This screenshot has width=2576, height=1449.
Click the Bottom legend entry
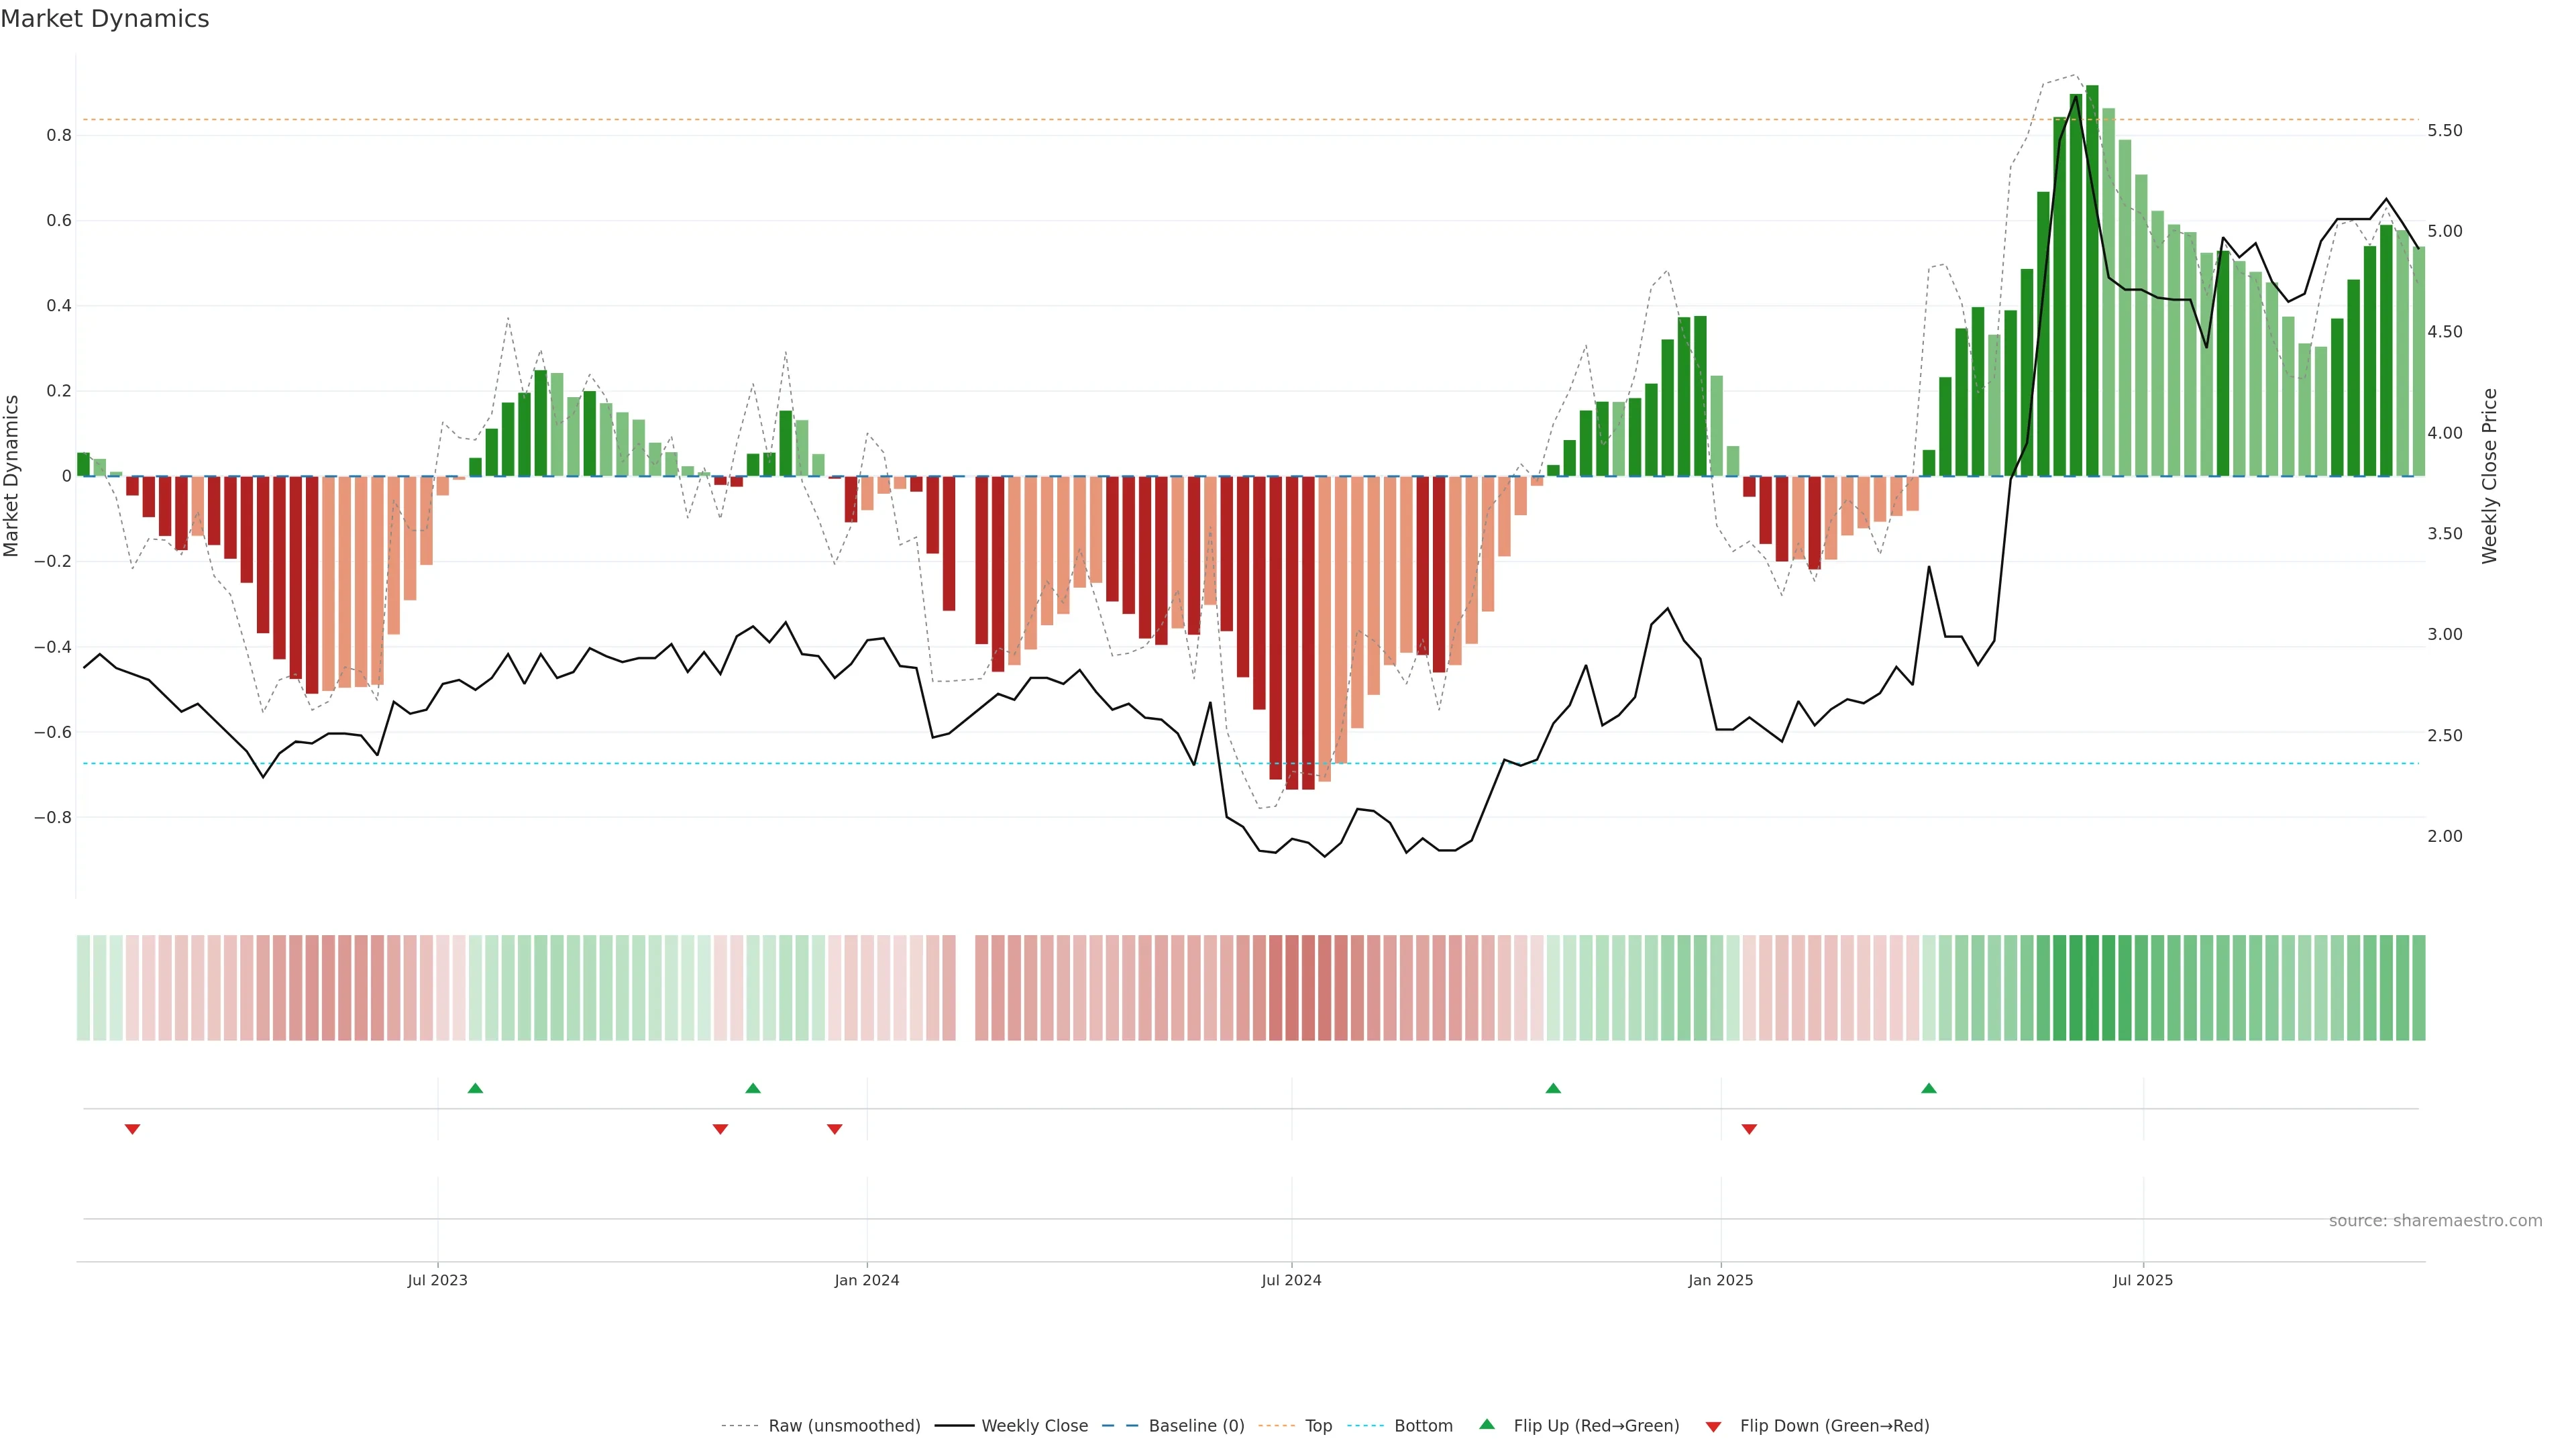coord(1423,1425)
